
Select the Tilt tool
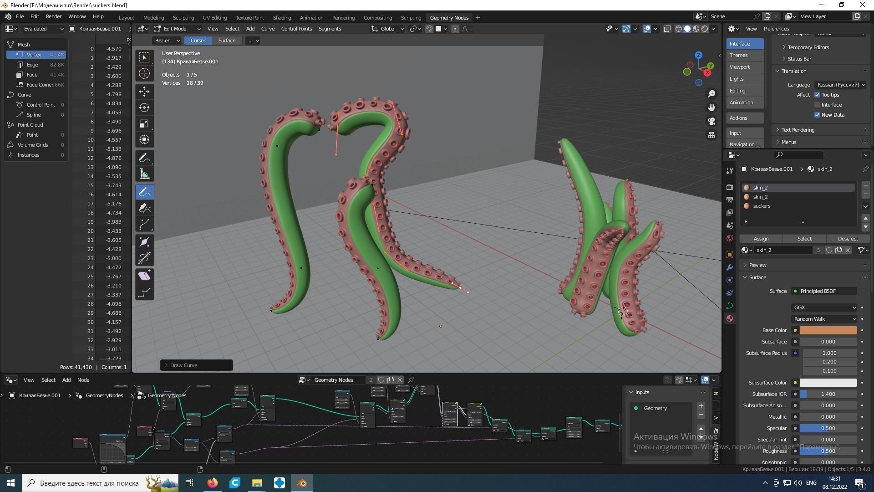(x=144, y=258)
